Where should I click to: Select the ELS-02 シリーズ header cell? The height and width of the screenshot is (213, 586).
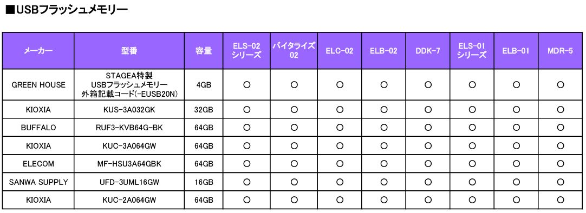tap(246, 51)
